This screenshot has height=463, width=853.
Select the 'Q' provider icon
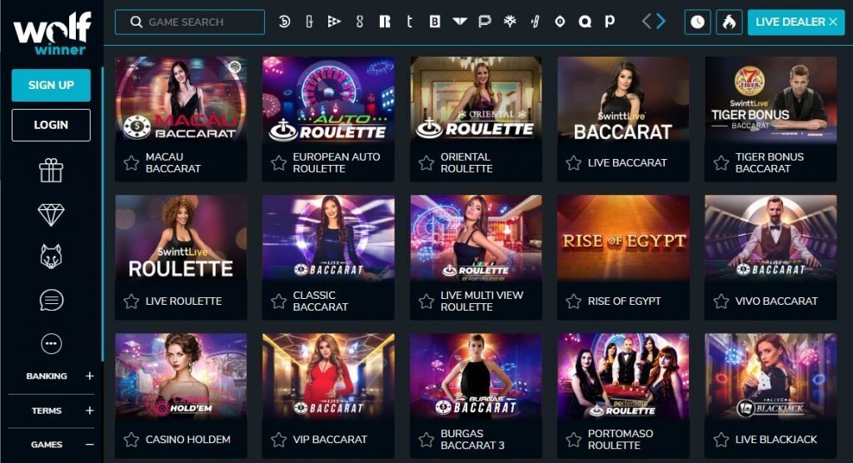(x=585, y=22)
